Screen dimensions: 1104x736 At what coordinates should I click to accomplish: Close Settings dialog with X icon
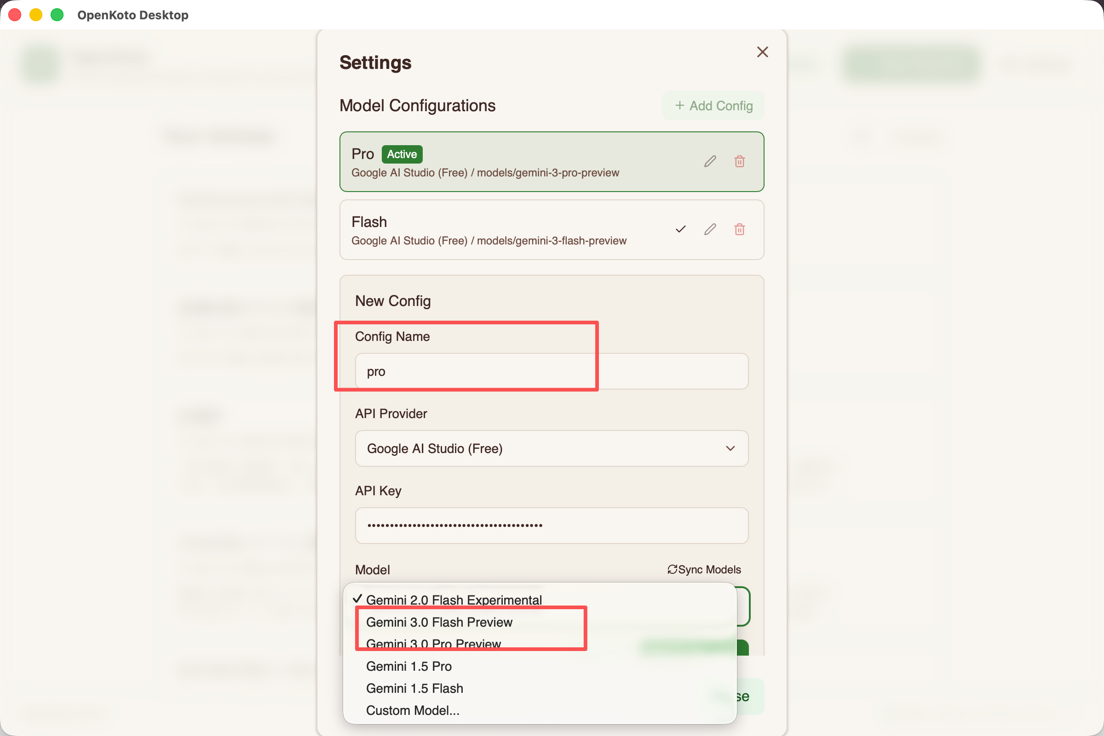pos(762,52)
